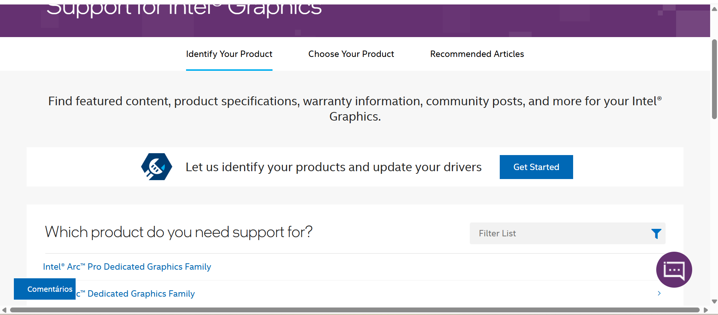Expand the Dedicated Graphics Family row chevron
718x315 pixels.
[659, 293]
